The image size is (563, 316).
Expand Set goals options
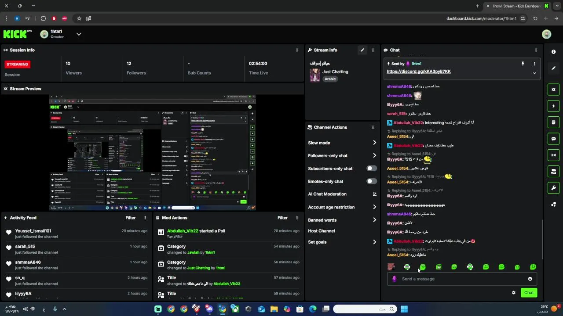pyautogui.click(x=375, y=242)
